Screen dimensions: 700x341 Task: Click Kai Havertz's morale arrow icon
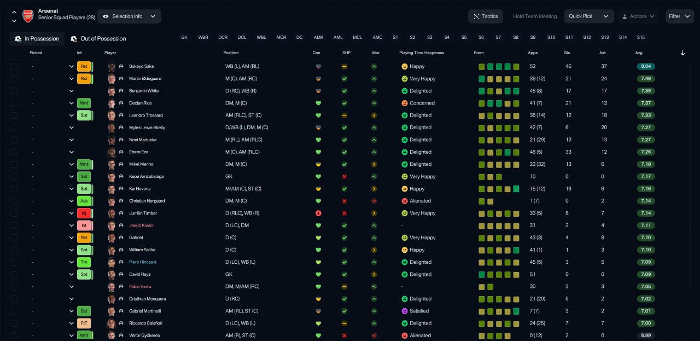(x=374, y=189)
